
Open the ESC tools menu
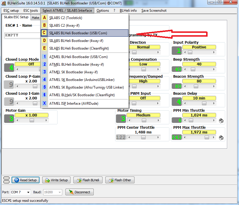coord(31,11)
